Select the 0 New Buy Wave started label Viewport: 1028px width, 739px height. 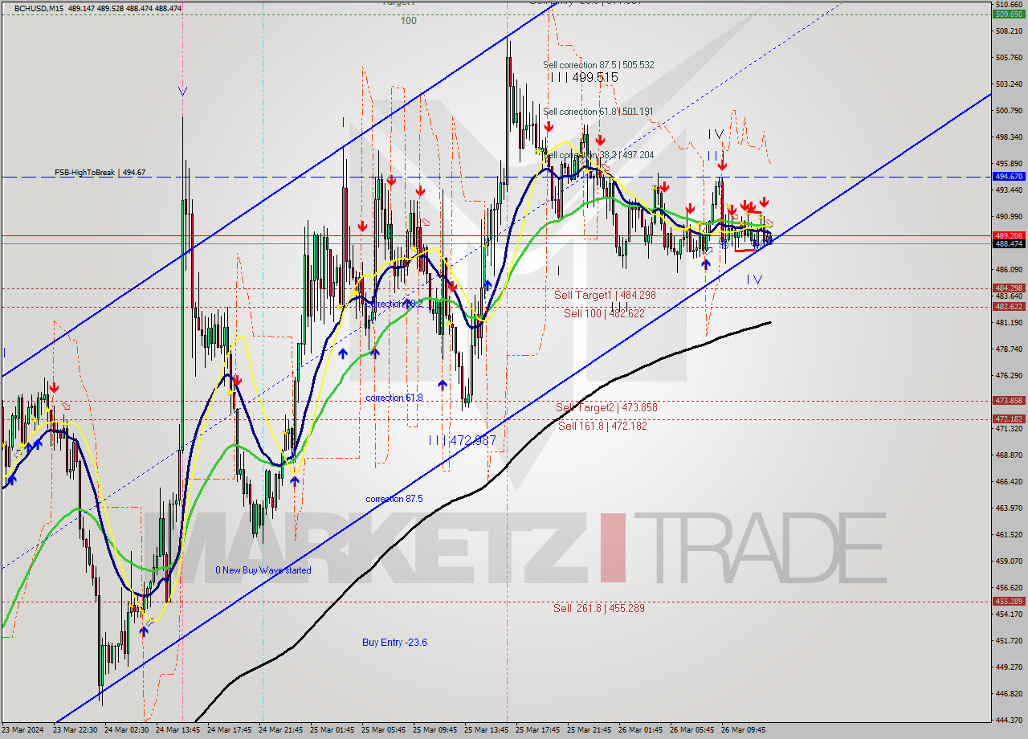coord(263,570)
